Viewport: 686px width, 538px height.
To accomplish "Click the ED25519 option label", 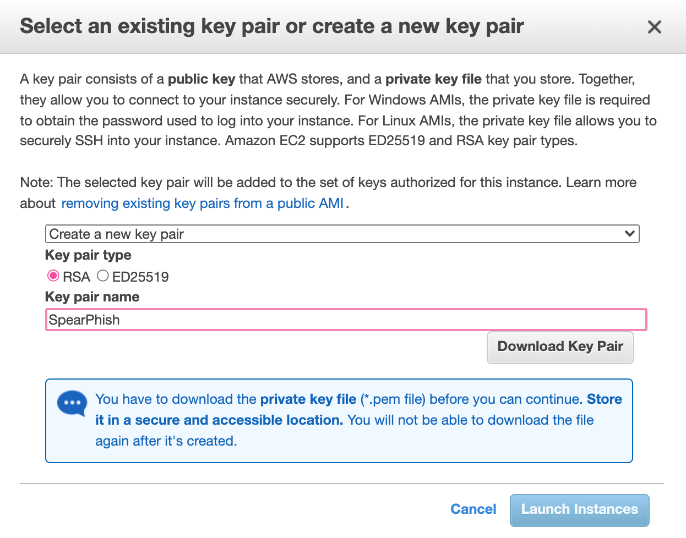I will (x=140, y=277).
